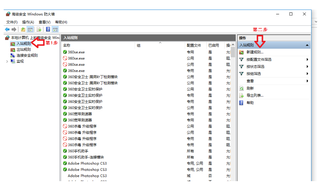Open the 操作(A) menu
Viewport: 320px width, 194px height.
[x=28, y=22]
